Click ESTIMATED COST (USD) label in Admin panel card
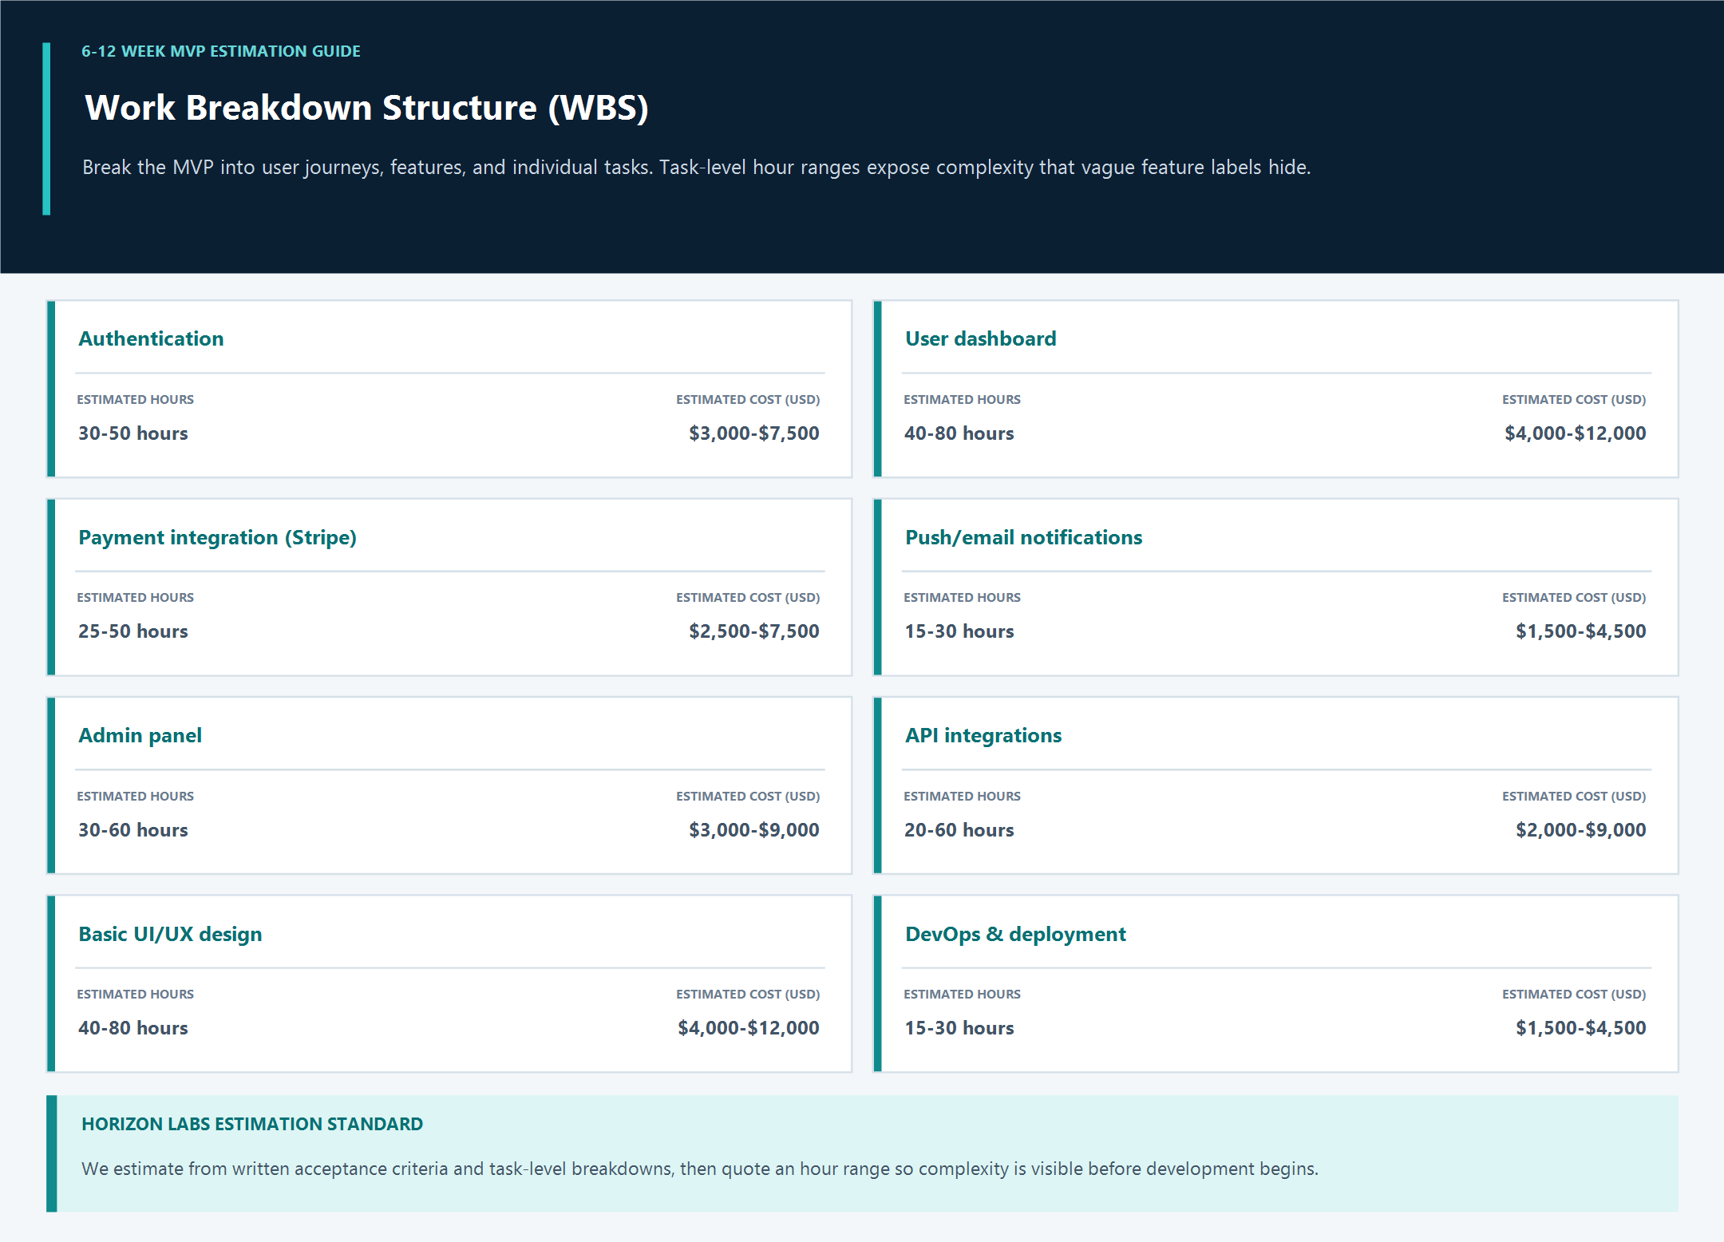This screenshot has width=1724, height=1242. click(x=748, y=796)
